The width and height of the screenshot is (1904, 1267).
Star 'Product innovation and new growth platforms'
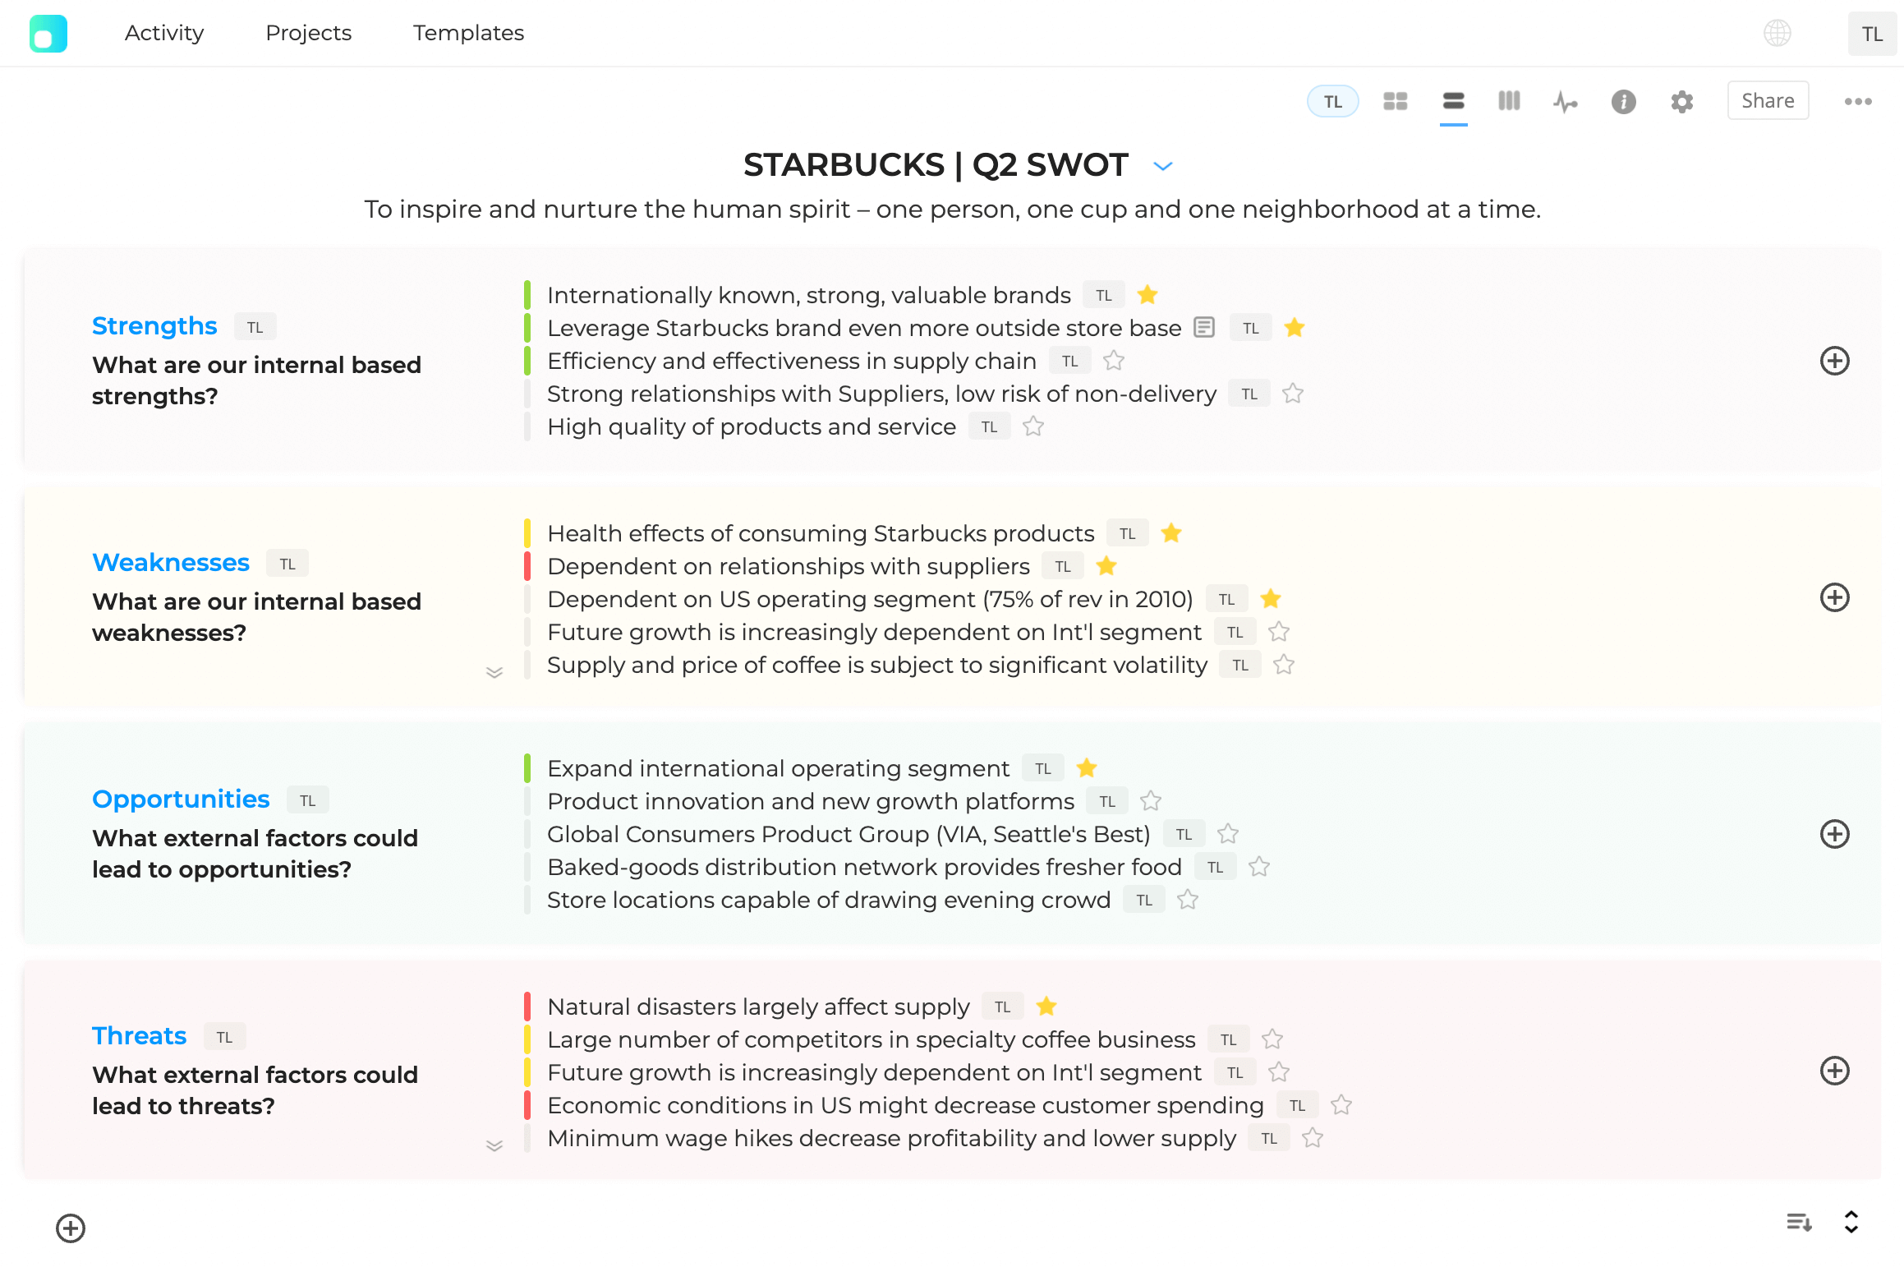[1150, 800]
